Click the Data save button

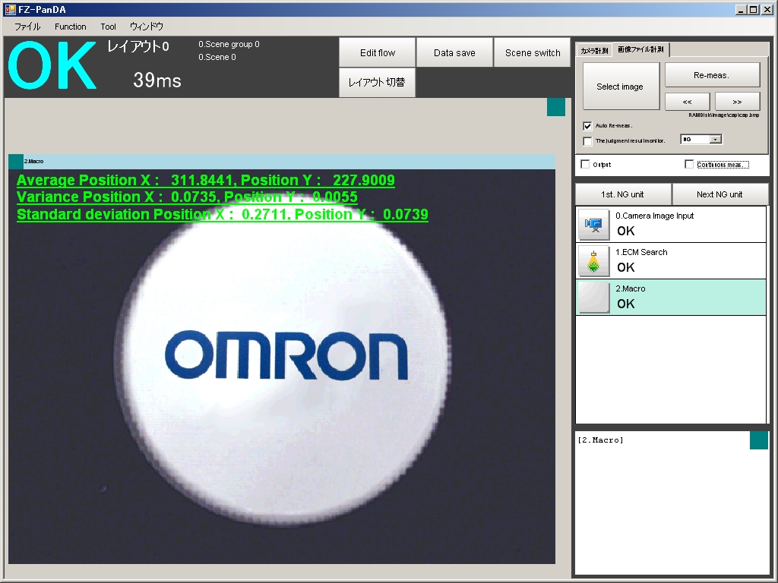tap(454, 52)
